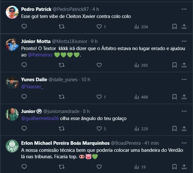The image size is (193, 173).
Task: Like Junior's tweet about golaço
Action: click(99, 129)
